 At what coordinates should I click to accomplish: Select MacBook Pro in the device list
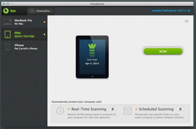coord(24,22)
